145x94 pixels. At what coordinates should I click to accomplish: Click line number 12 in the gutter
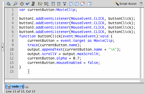pyautogui.click(x=12, y=58)
